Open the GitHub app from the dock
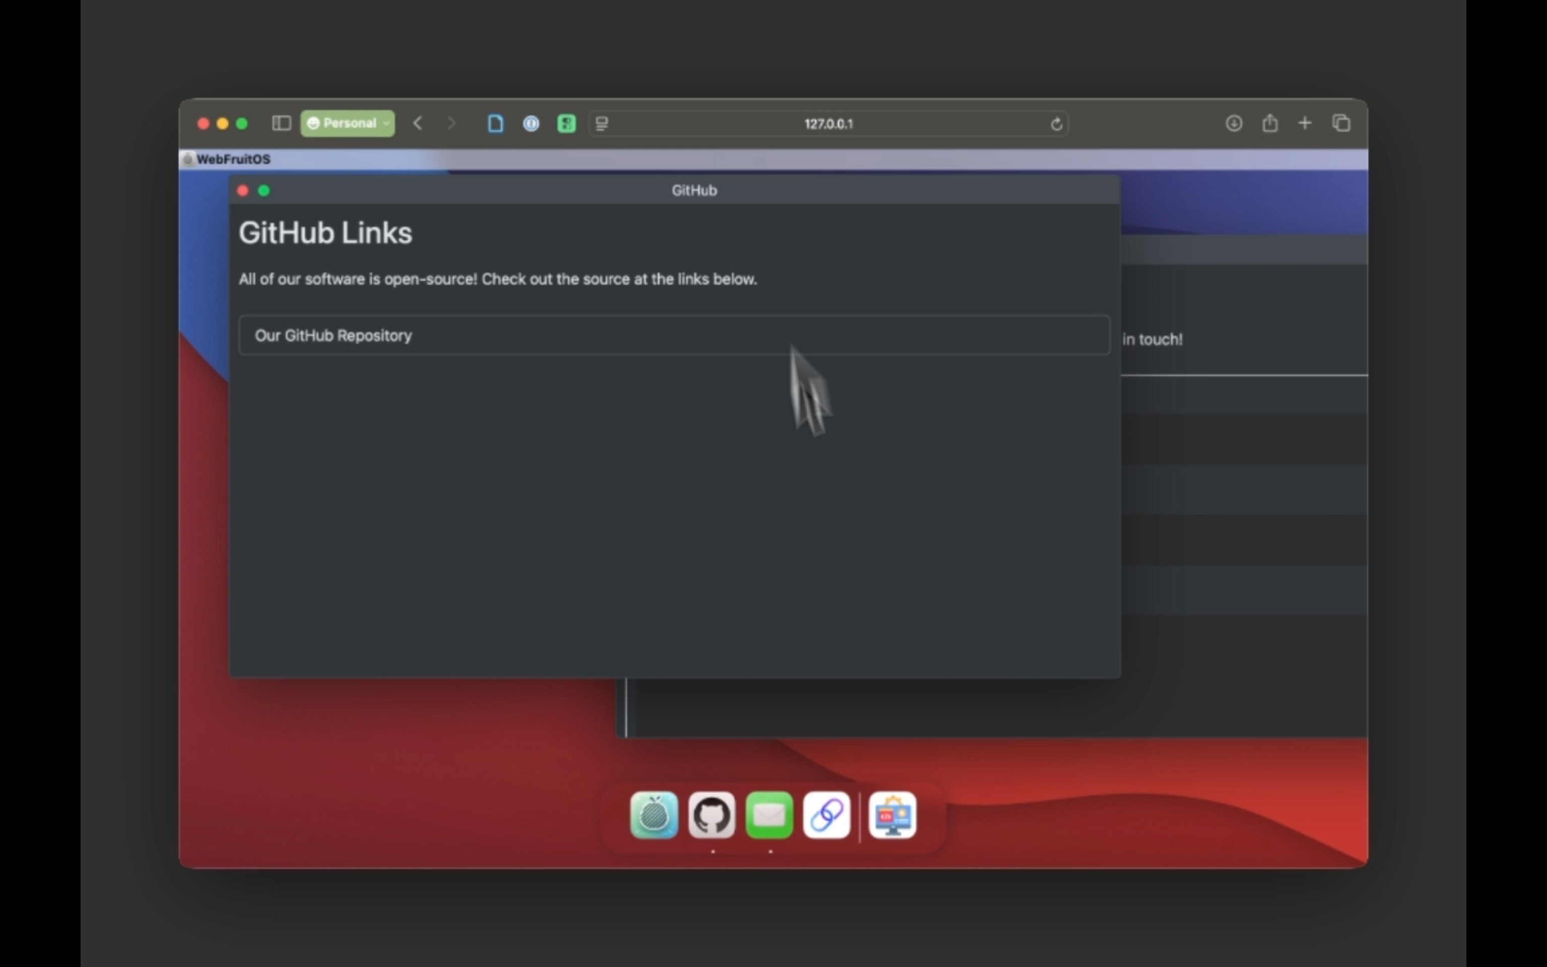The height and width of the screenshot is (967, 1547). point(712,816)
